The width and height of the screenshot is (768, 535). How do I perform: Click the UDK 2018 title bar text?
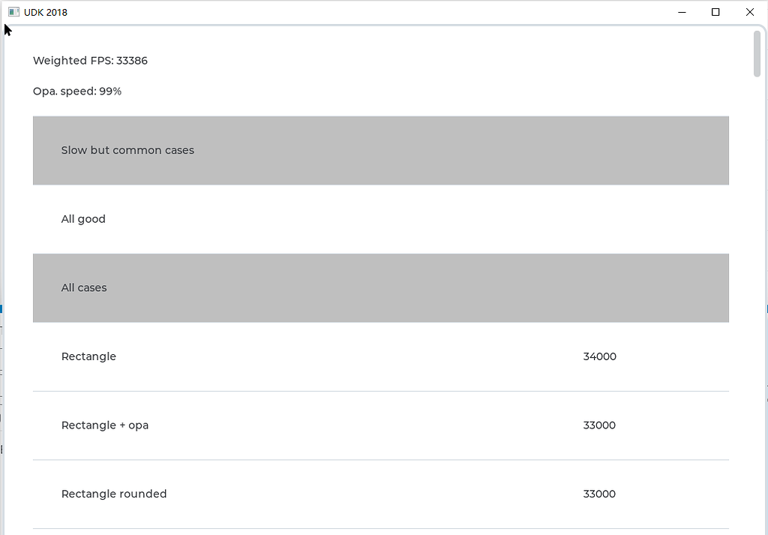click(46, 12)
